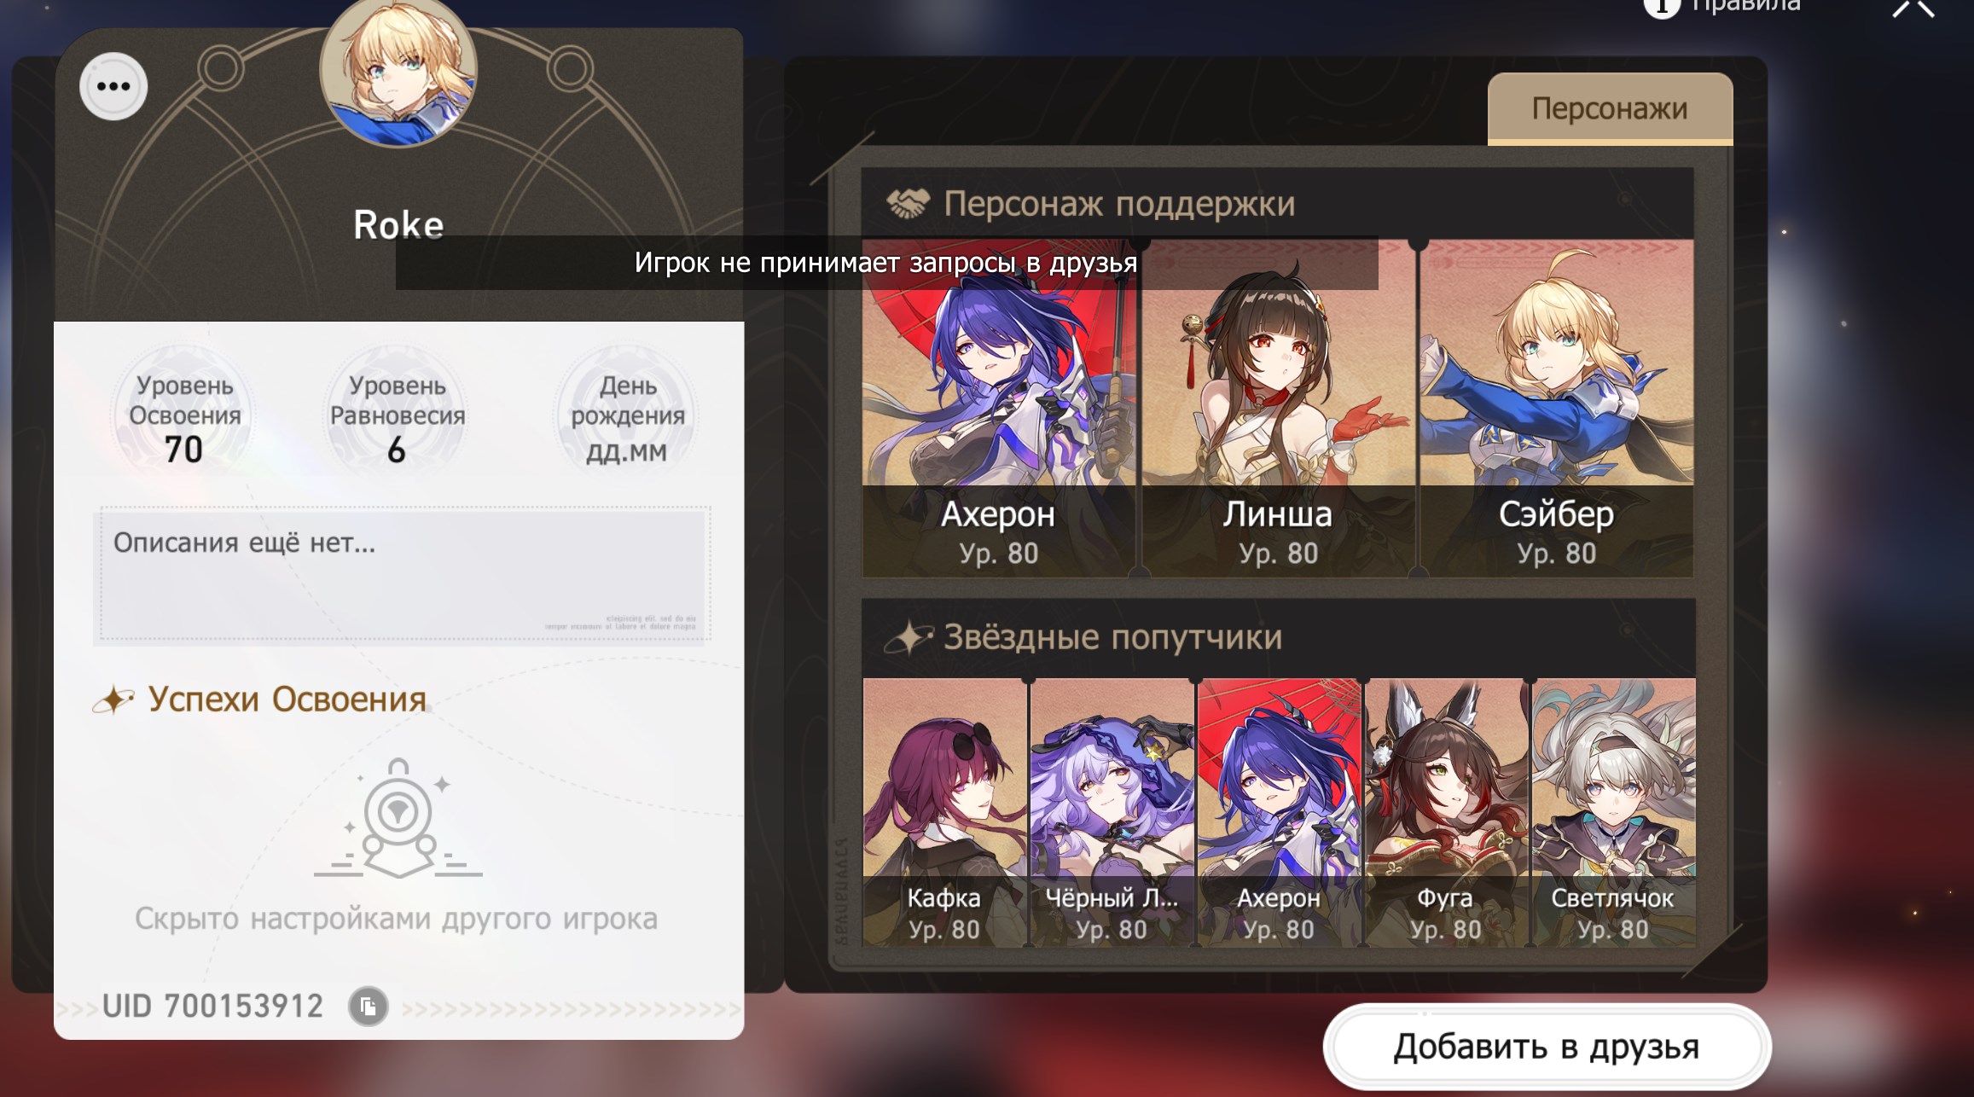Open the Правила info icon
The height and width of the screenshot is (1097, 1974).
[x=1661, y=7]
